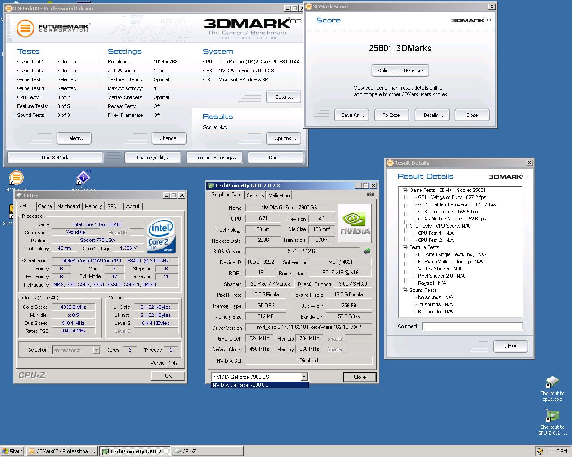Switch to the Validation tab in GPU-Z
572x457 pixels.
click(x=279, y=195)
